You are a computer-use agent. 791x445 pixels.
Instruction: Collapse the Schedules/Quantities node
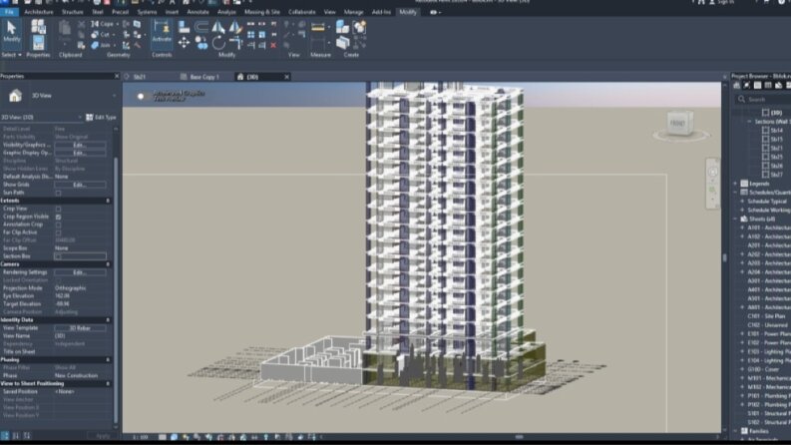(735, 193)
